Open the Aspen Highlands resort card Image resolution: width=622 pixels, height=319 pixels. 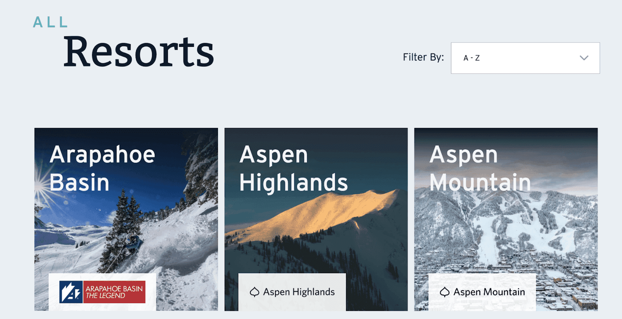pyautogui.click(x=316, y=219)
